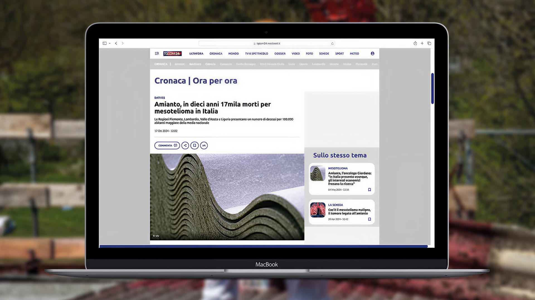The image size is (535, 300).
Task: Show Safari tab overview icon
Action: point(429,43)
